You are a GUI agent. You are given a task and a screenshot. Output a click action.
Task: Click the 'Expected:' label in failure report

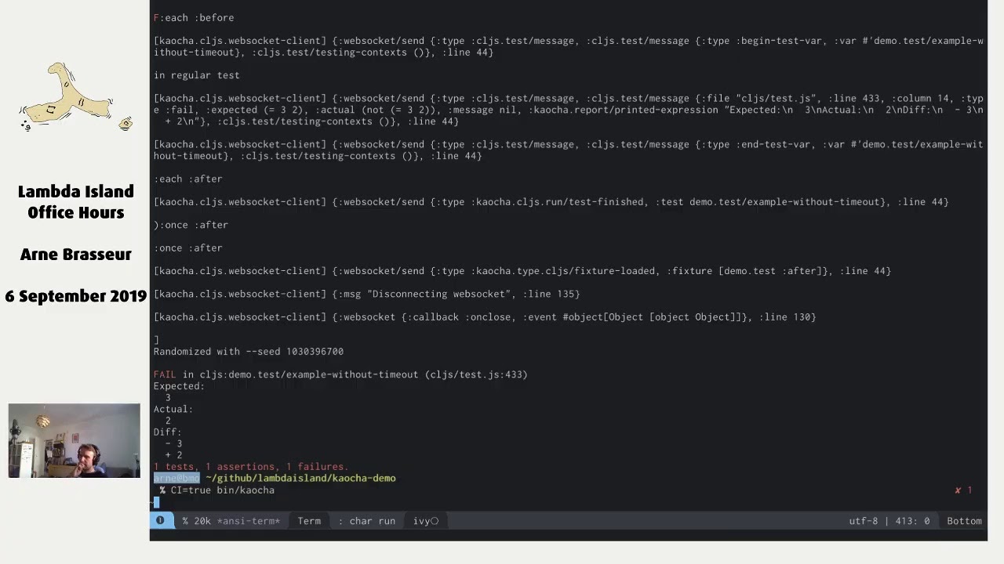pyautogui.click(x=179, y=386)
